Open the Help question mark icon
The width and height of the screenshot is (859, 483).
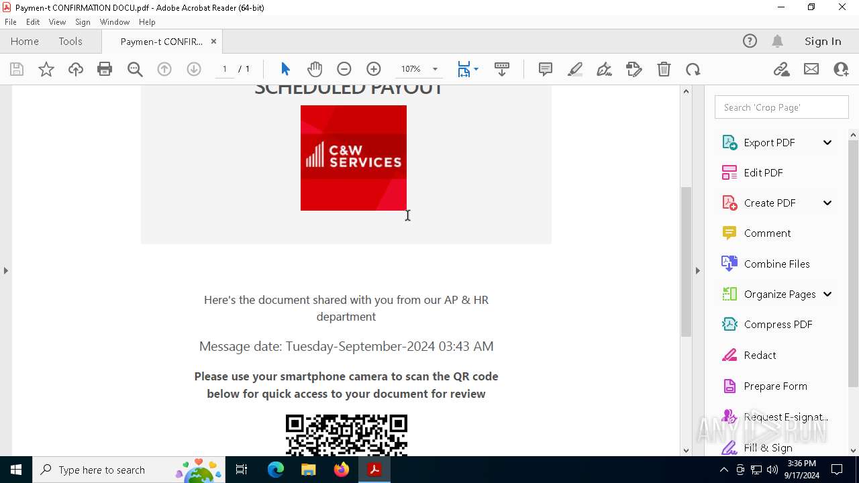pyautogui.click(x=750, y=41)
